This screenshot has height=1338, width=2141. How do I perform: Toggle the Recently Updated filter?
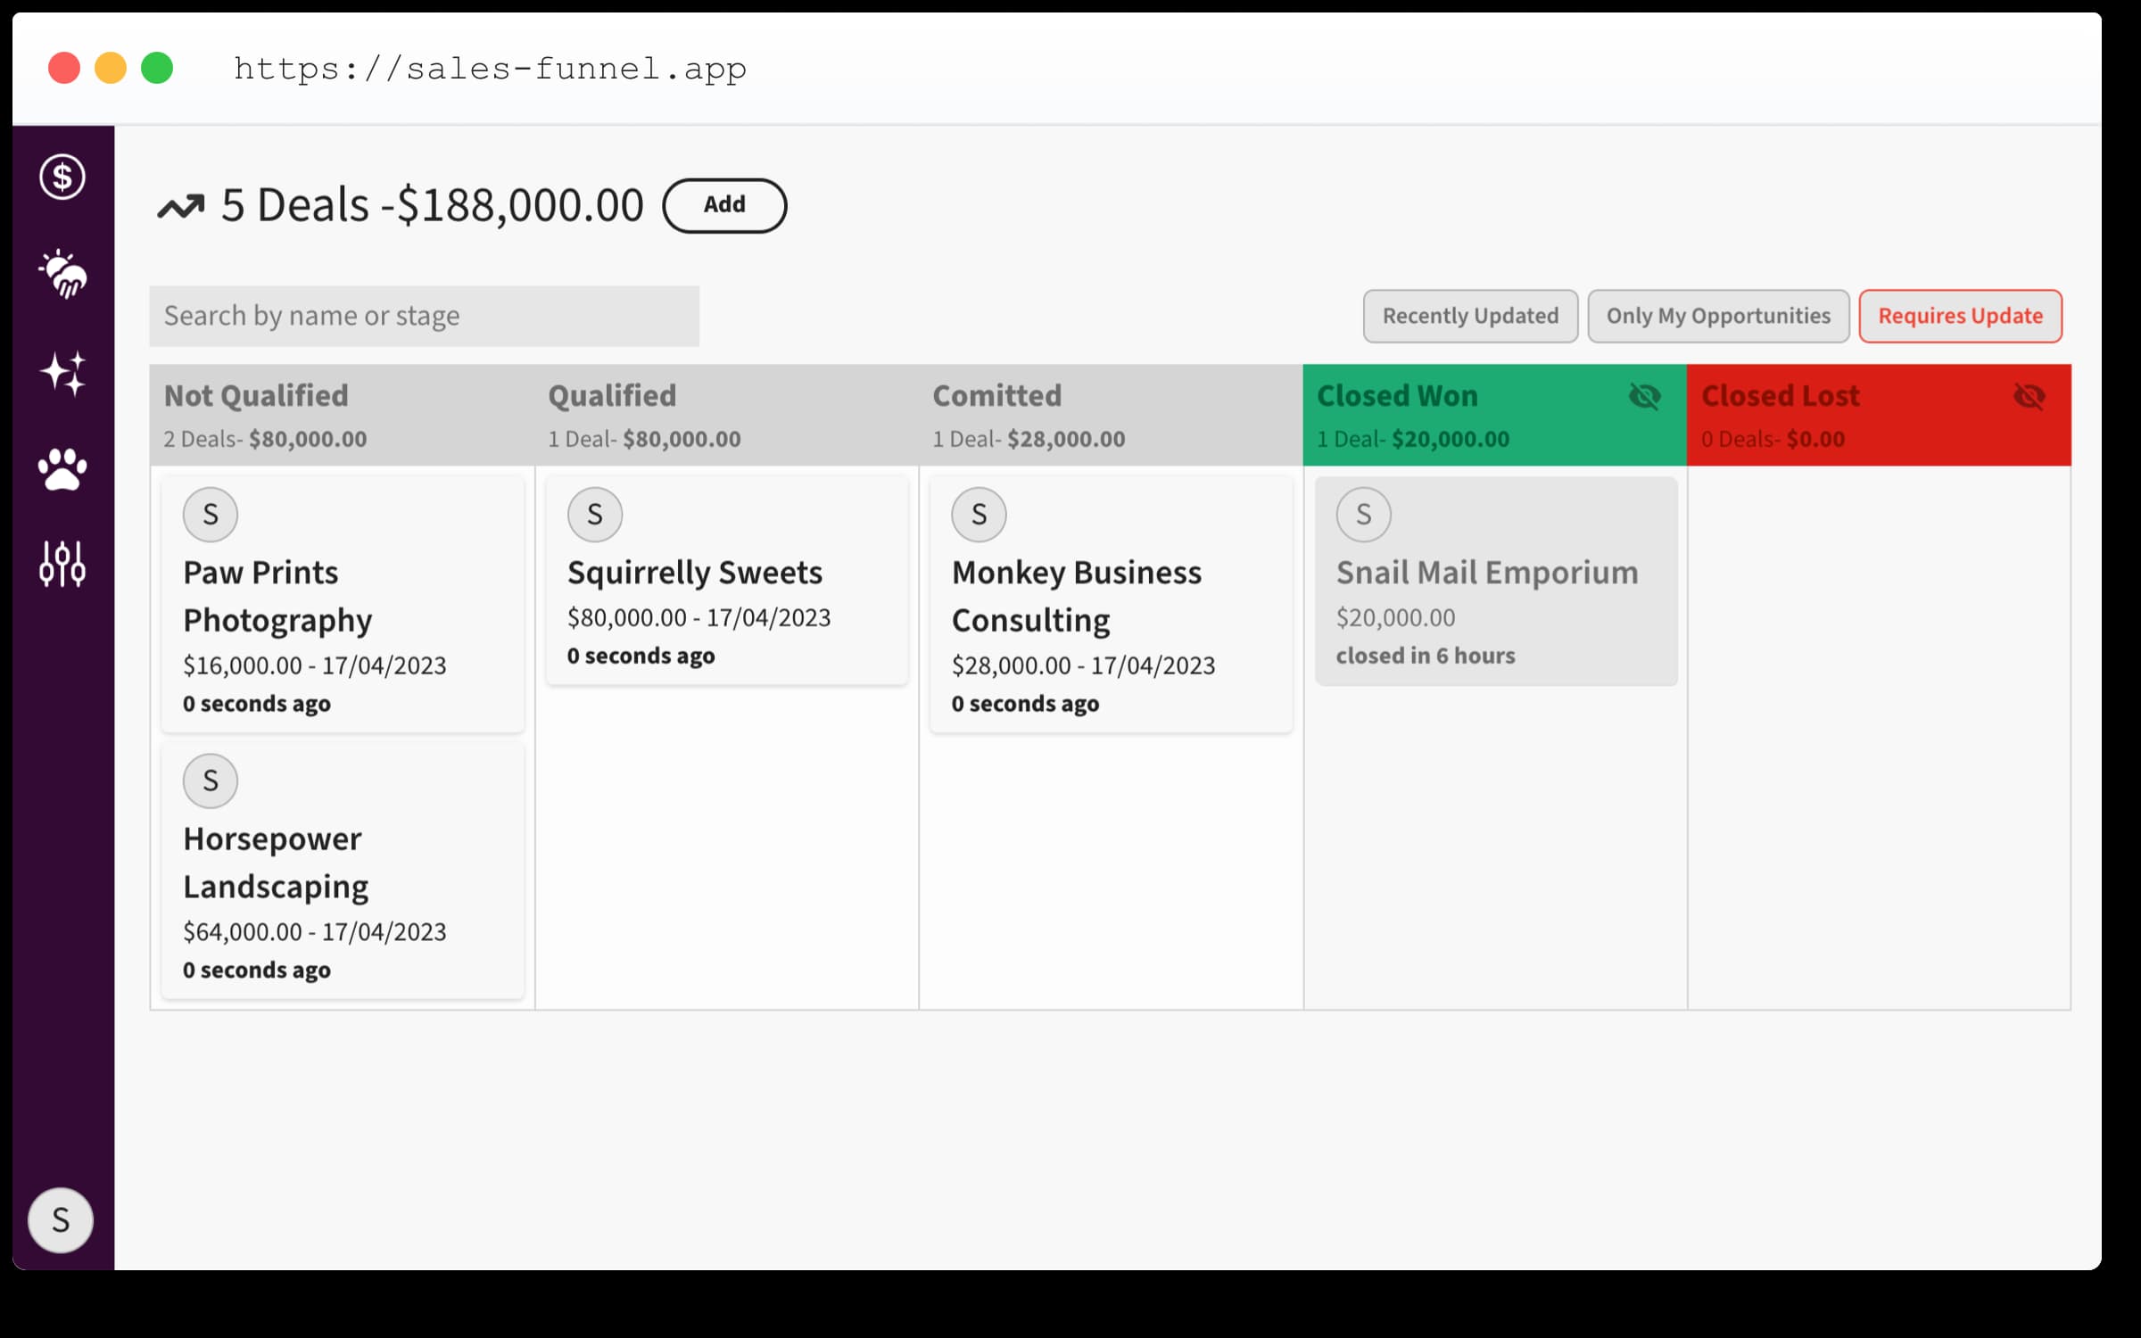[x=1471, y=316]
